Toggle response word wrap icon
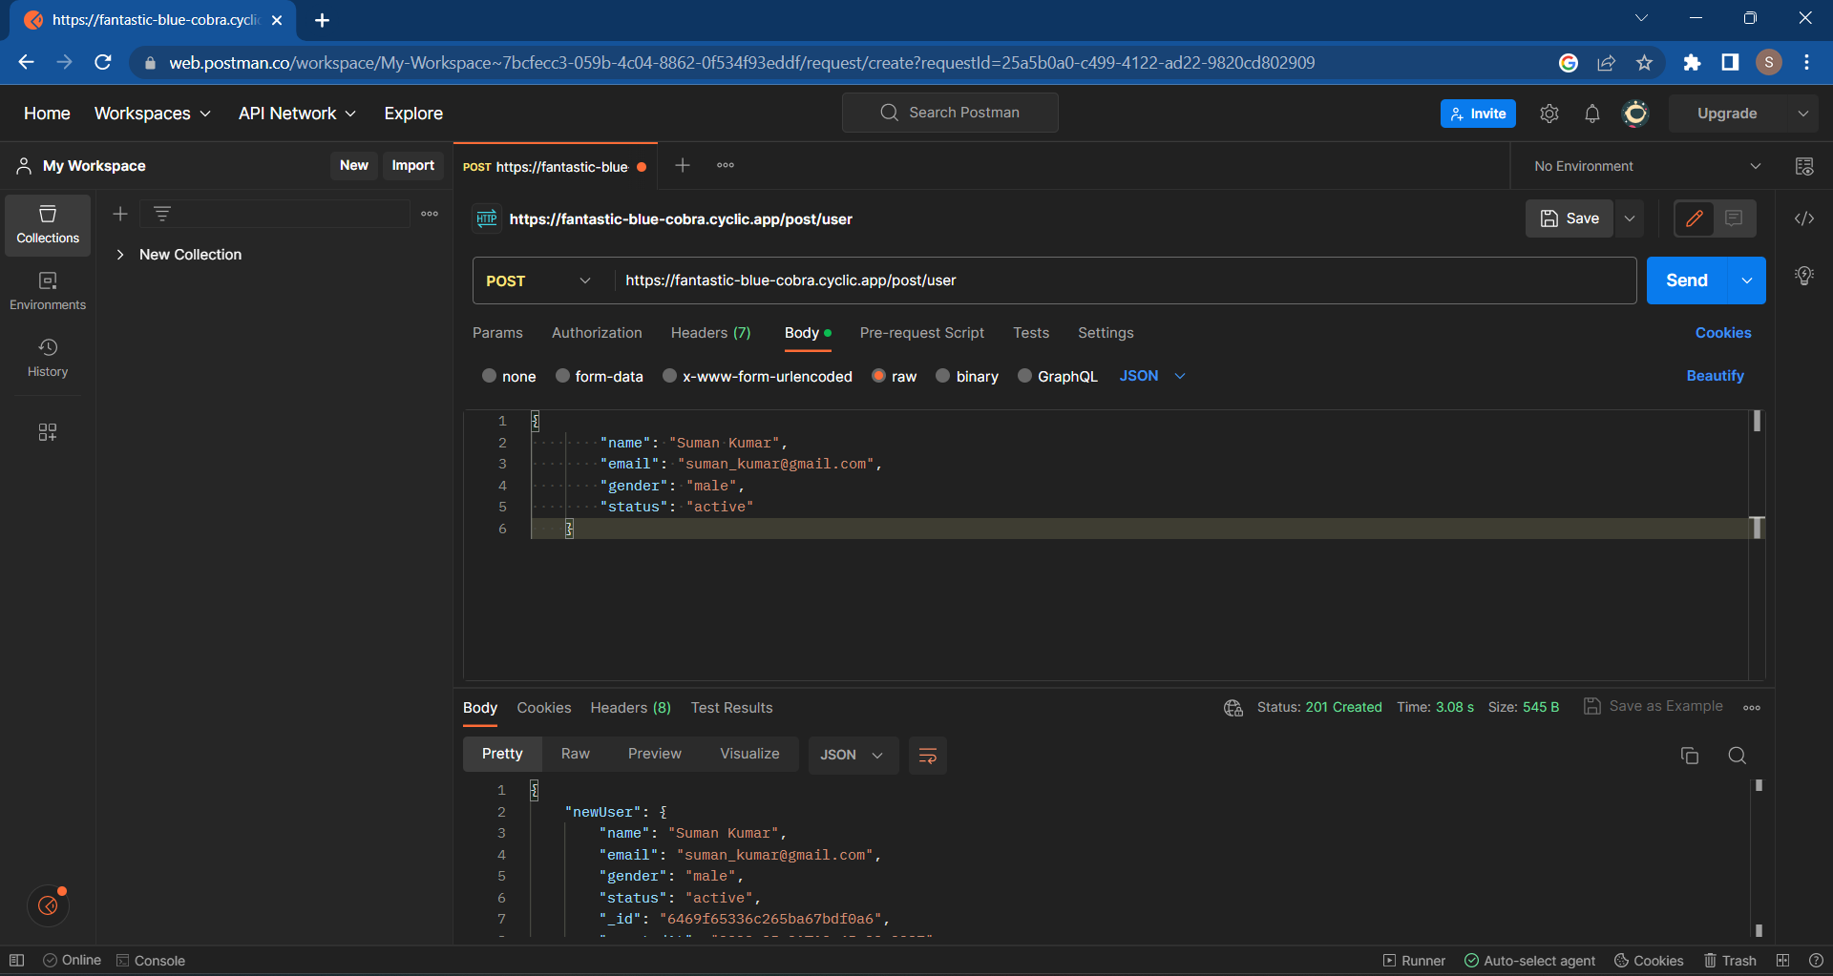This screenshot has height=976, width=1833. tap(927, 756)
